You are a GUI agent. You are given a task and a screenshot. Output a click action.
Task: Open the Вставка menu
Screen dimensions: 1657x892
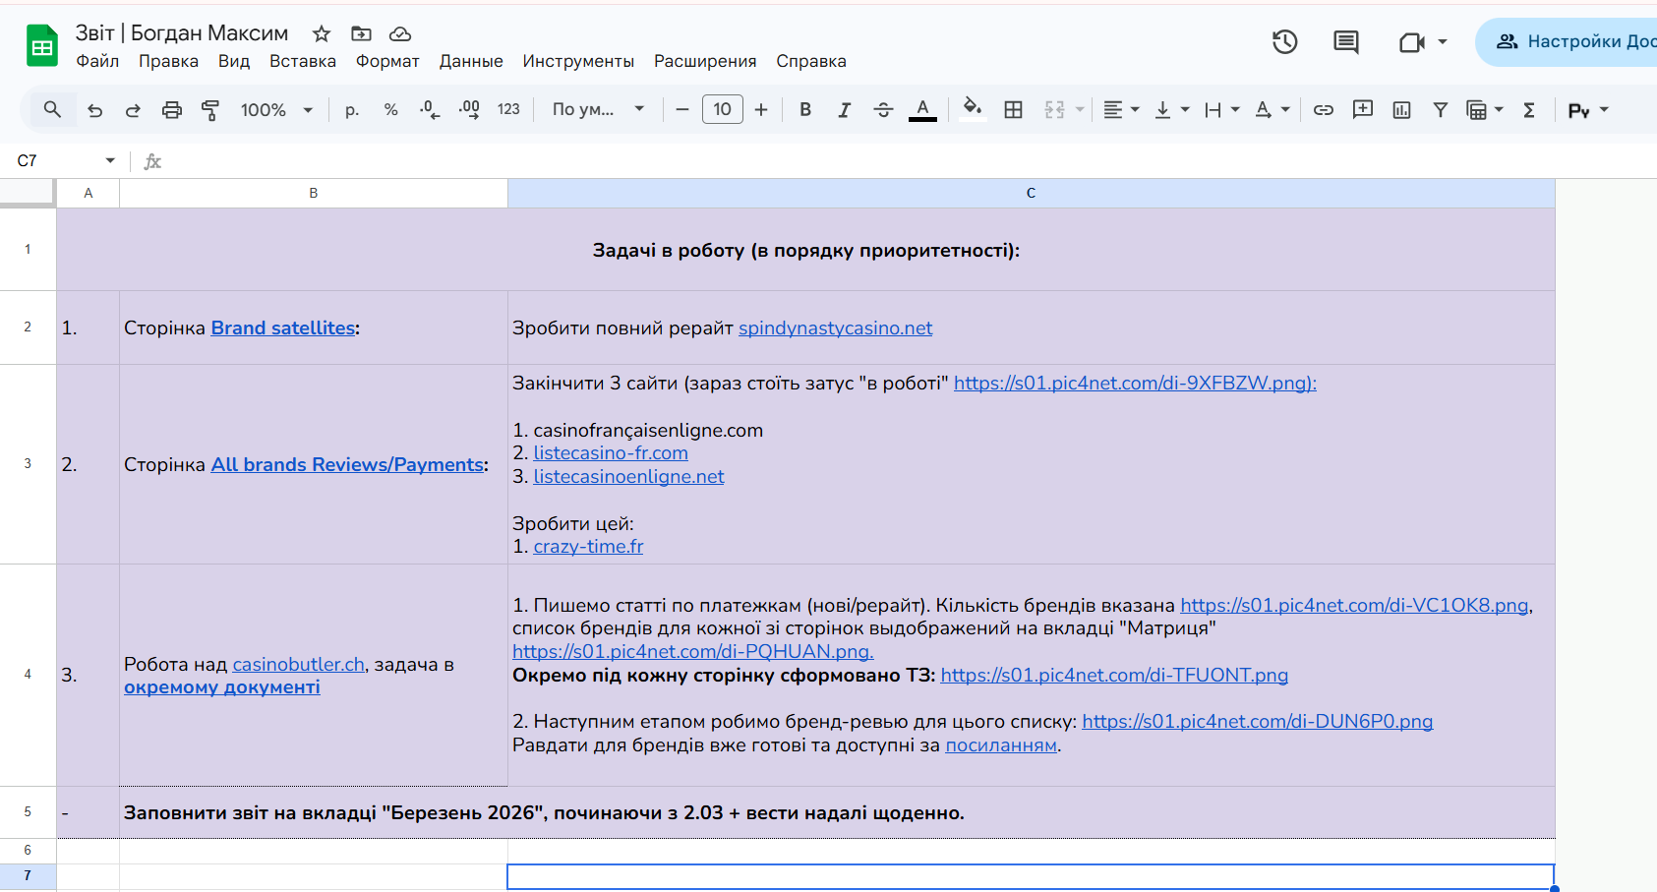pos(302,61)
